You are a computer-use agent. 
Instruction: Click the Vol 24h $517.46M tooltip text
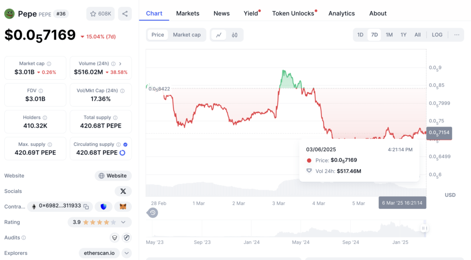point(338,171)
